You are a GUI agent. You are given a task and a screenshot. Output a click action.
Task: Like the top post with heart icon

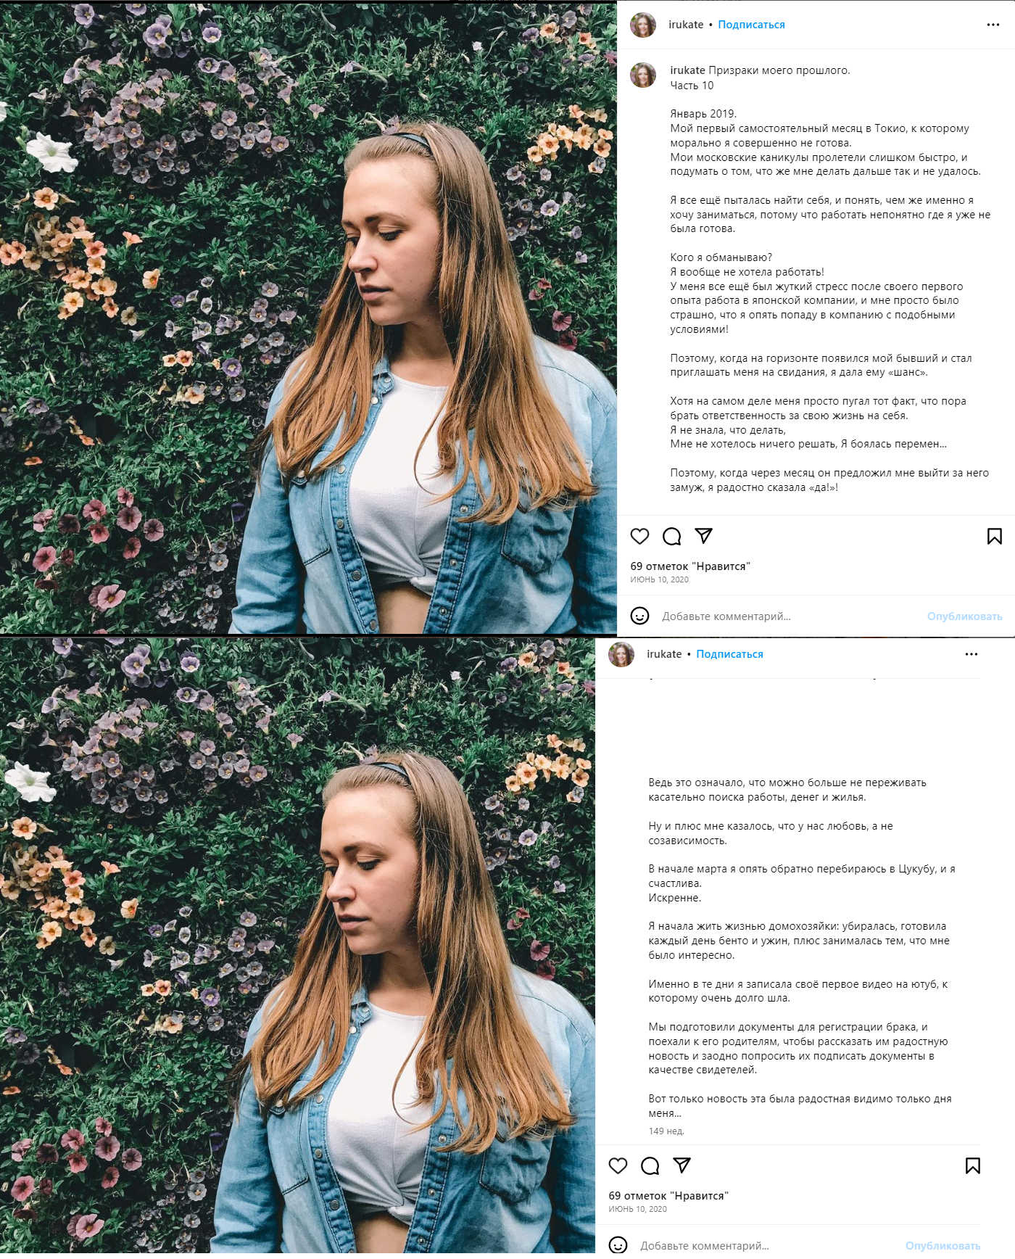click(639, 536)
